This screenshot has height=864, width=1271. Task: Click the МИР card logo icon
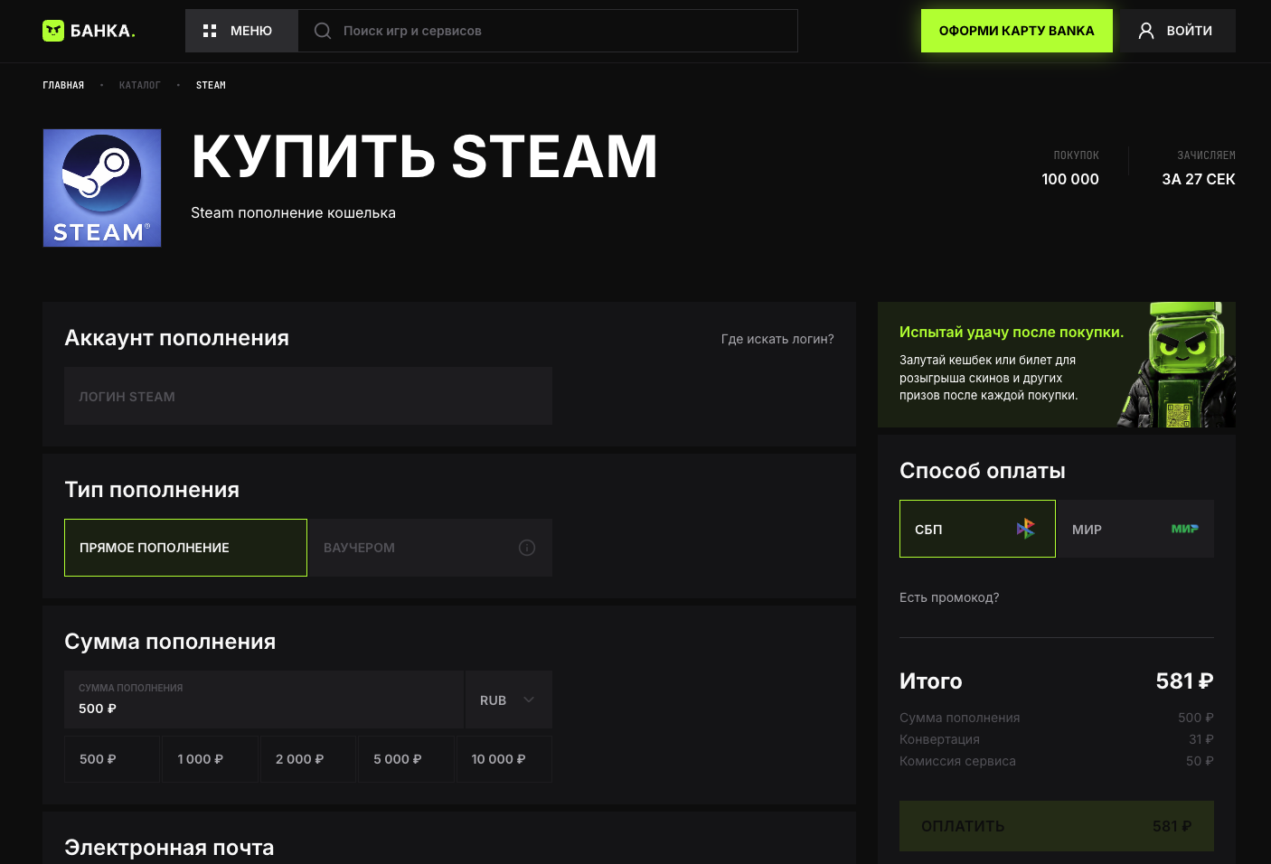[1184, 529]
